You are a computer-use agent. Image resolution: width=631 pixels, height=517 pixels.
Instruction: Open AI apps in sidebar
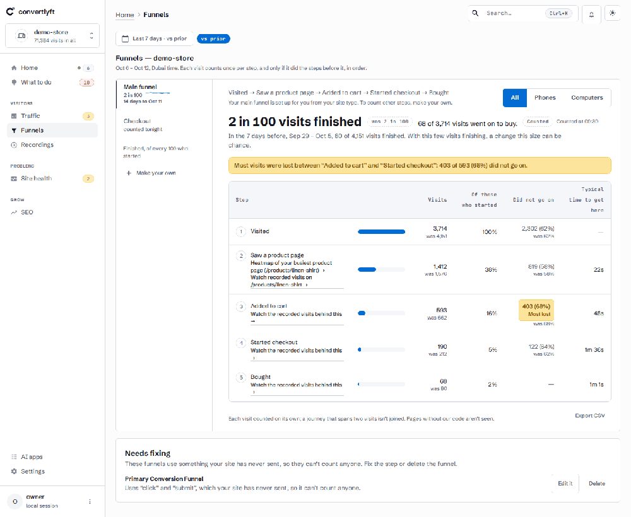tap(52, 456)
